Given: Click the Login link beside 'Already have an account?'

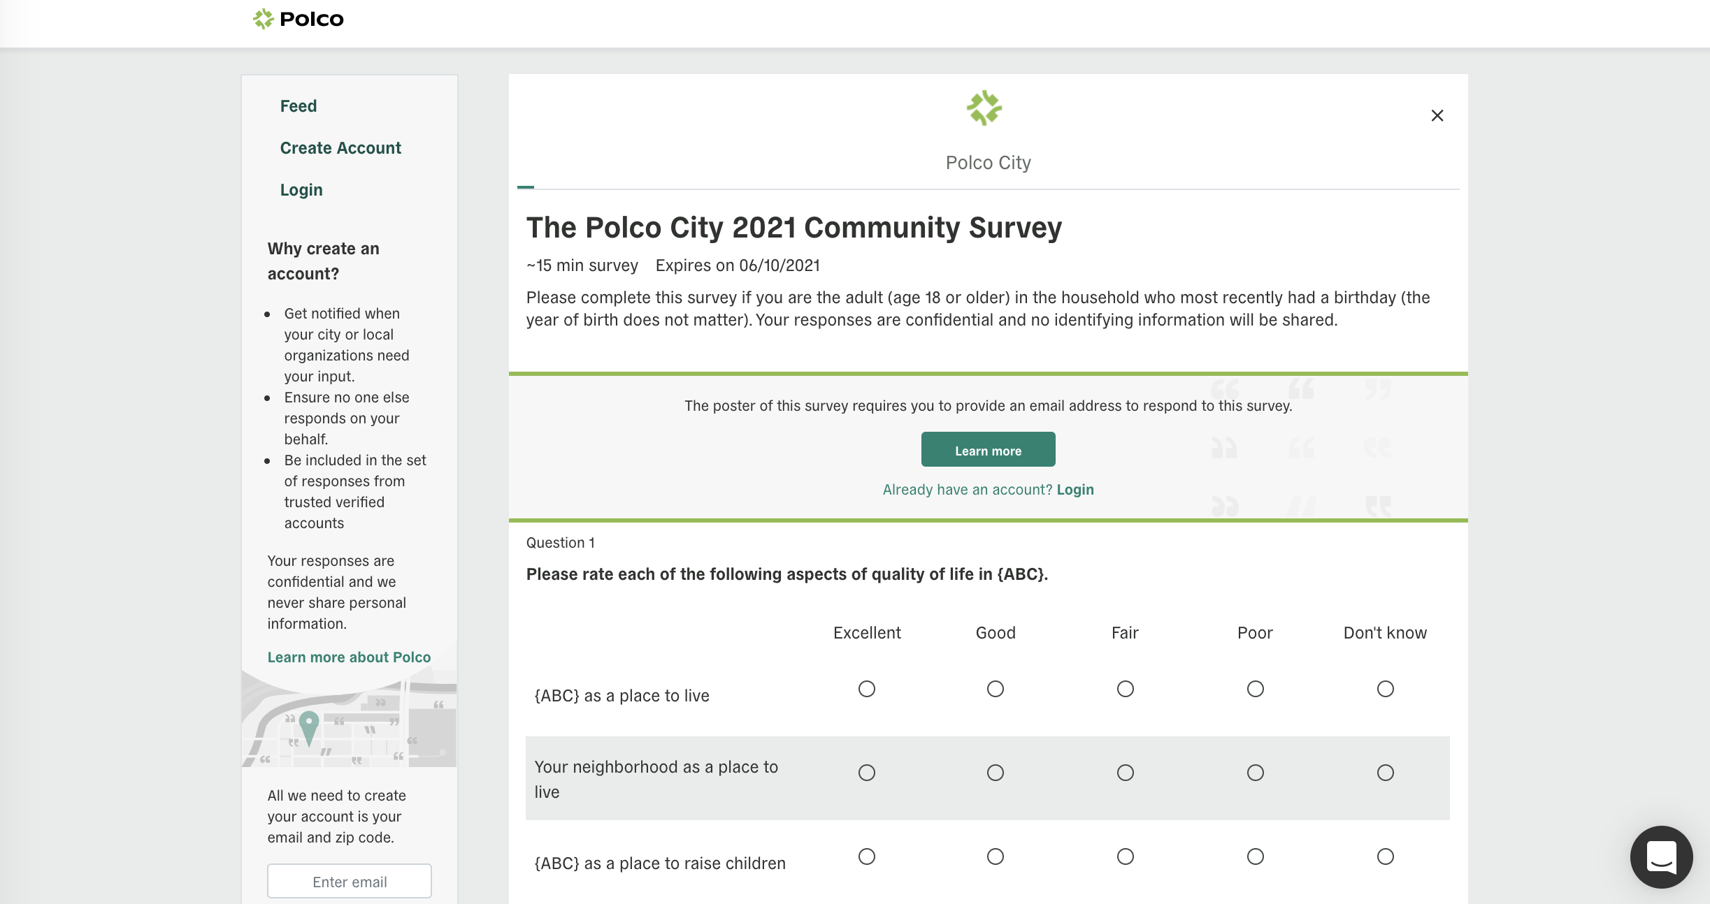Looking at the screenshot, I should click(1075, 490).
